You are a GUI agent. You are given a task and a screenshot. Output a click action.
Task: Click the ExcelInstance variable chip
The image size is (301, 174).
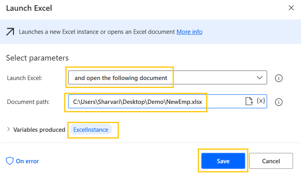(91, 129)
